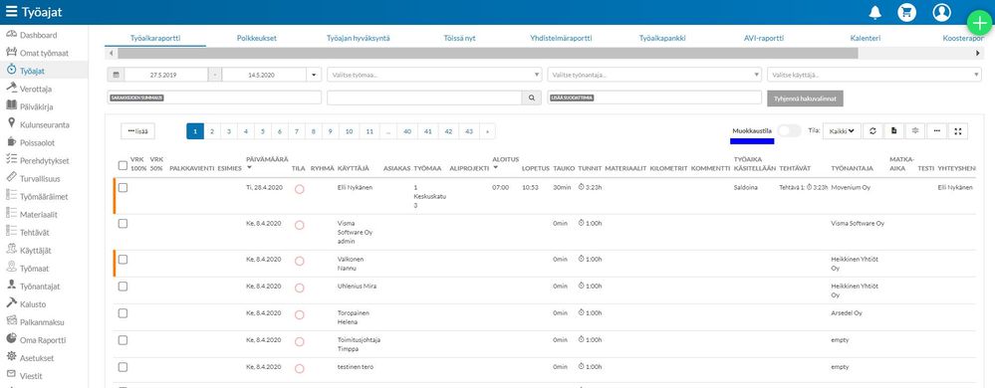The height and width of the screenshot is (388, 995).
Task: Check the Elli Nykänen row checkbox
Action: click(x=123, y=188)
